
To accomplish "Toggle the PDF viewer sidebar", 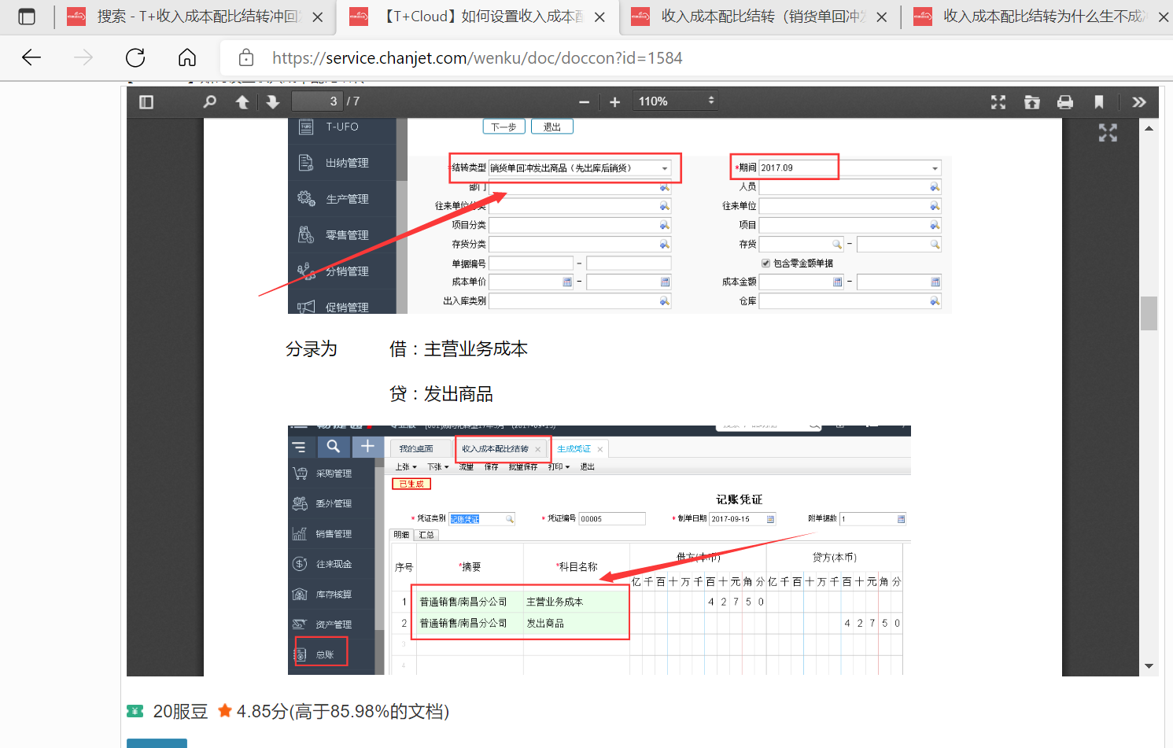I will click(146, 102).
